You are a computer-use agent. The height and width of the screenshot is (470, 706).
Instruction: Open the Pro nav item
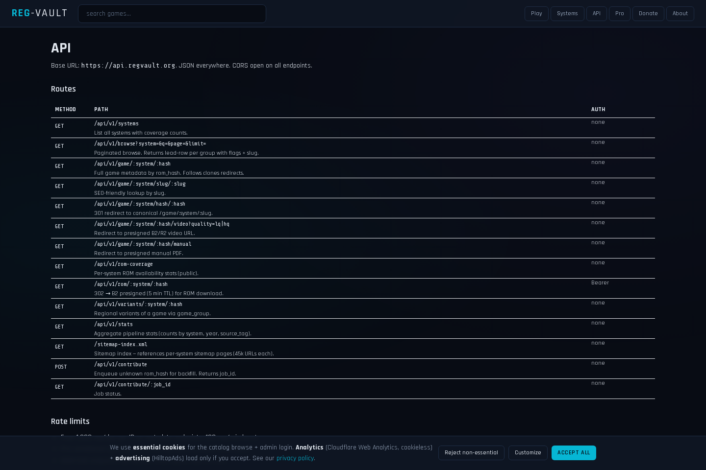(620, 14)
